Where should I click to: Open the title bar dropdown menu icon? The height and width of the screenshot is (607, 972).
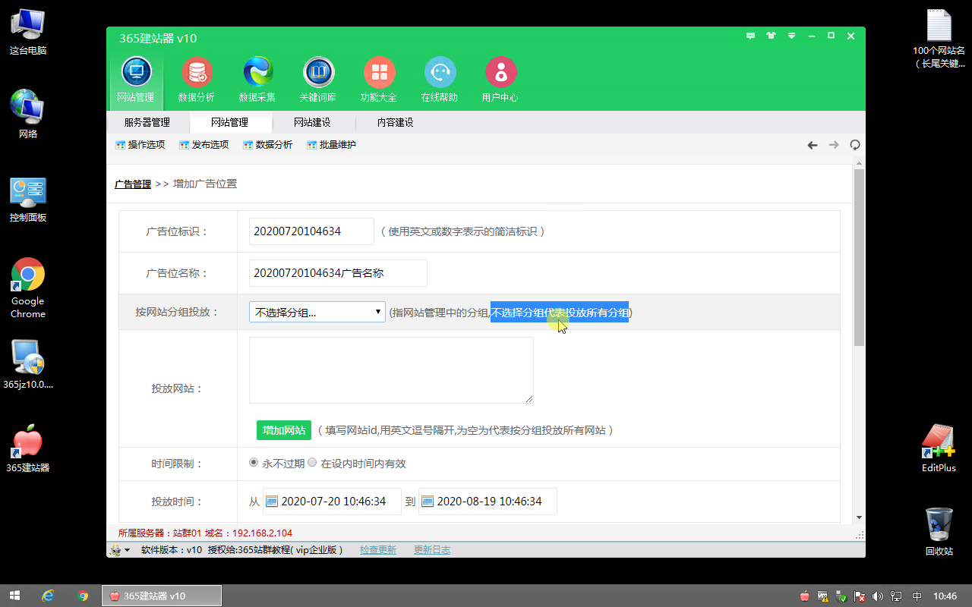(791, 36)
